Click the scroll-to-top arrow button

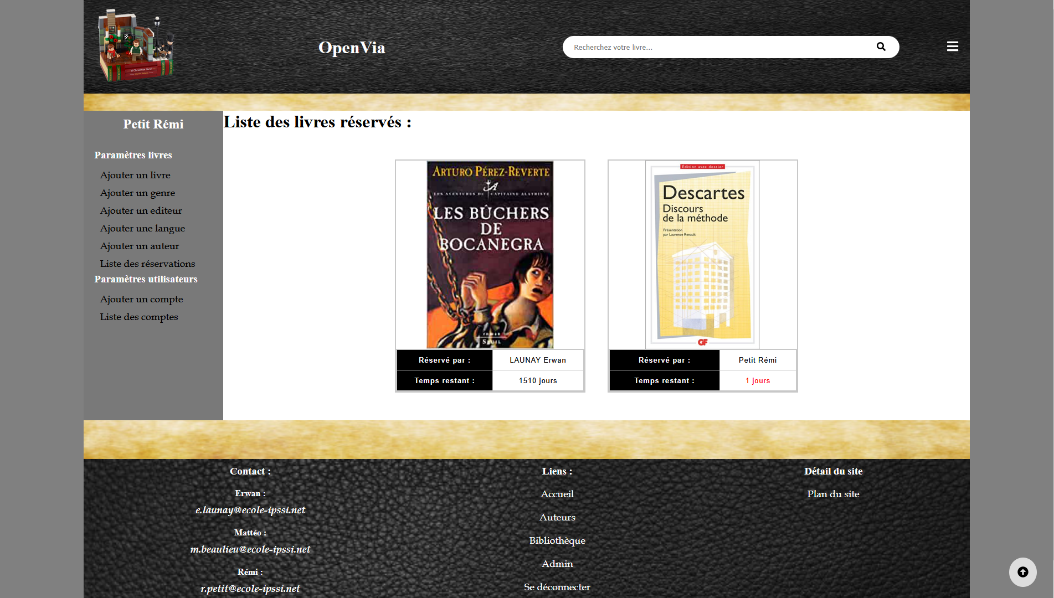[1022, 572]
